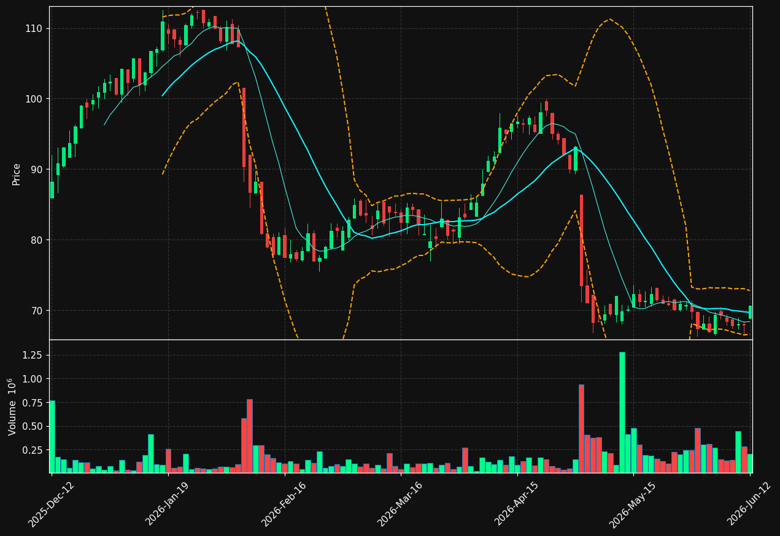The image size is (780, 536).
Task: Select the 100 price tick label
Action: [x=33, y=99]
